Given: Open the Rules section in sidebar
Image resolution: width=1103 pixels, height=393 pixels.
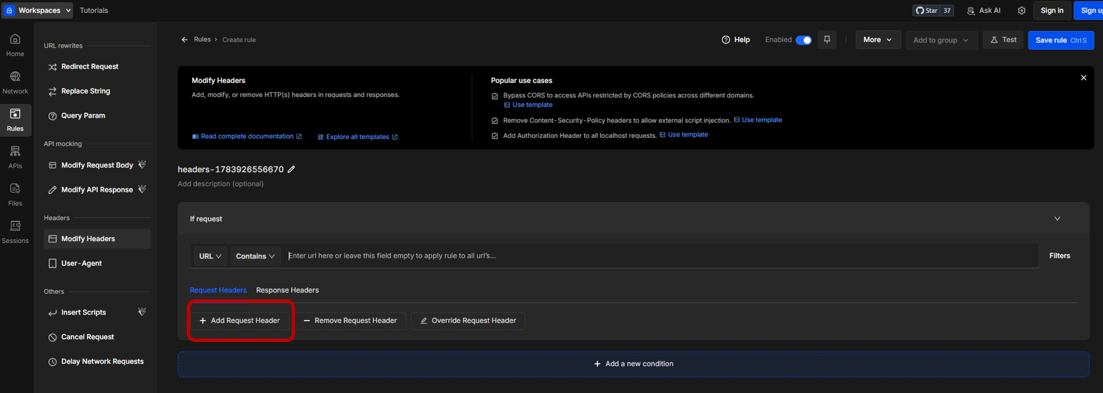Looking at the screenshot, I should pos(15,120).
